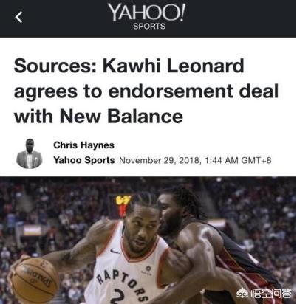Image resolution: width=297 pixels, height=304 pixels.
Task: Select the SPORTS label under Yahoo logo
Action: point(149,27)
